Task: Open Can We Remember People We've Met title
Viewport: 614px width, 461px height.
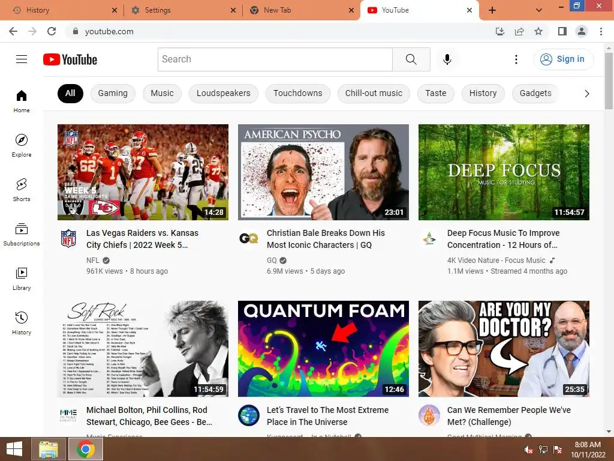Action: (508, 416)
